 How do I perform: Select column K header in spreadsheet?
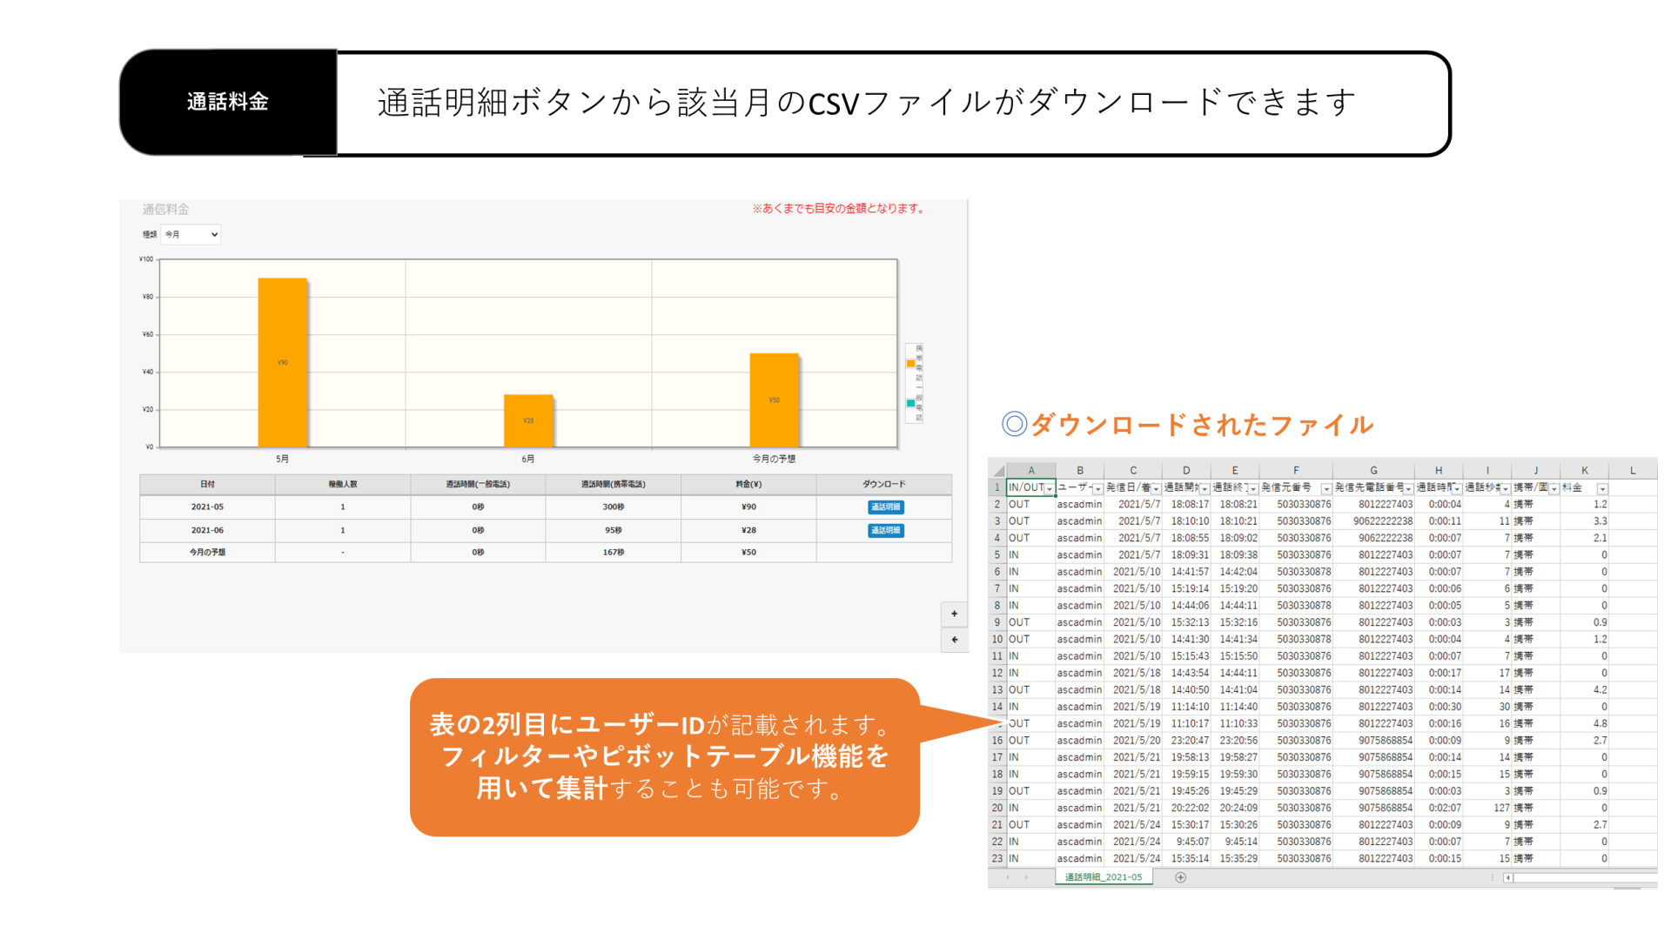pos(1584,471)
